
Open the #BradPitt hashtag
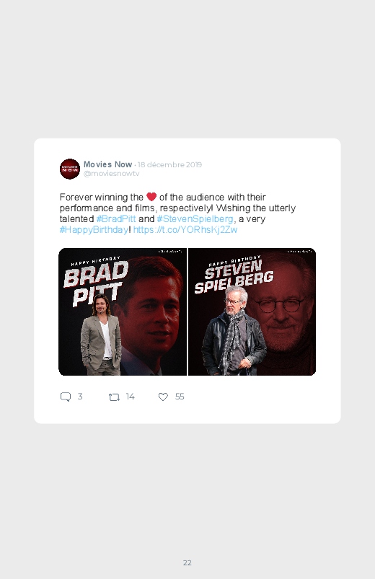tap(116, 219)
